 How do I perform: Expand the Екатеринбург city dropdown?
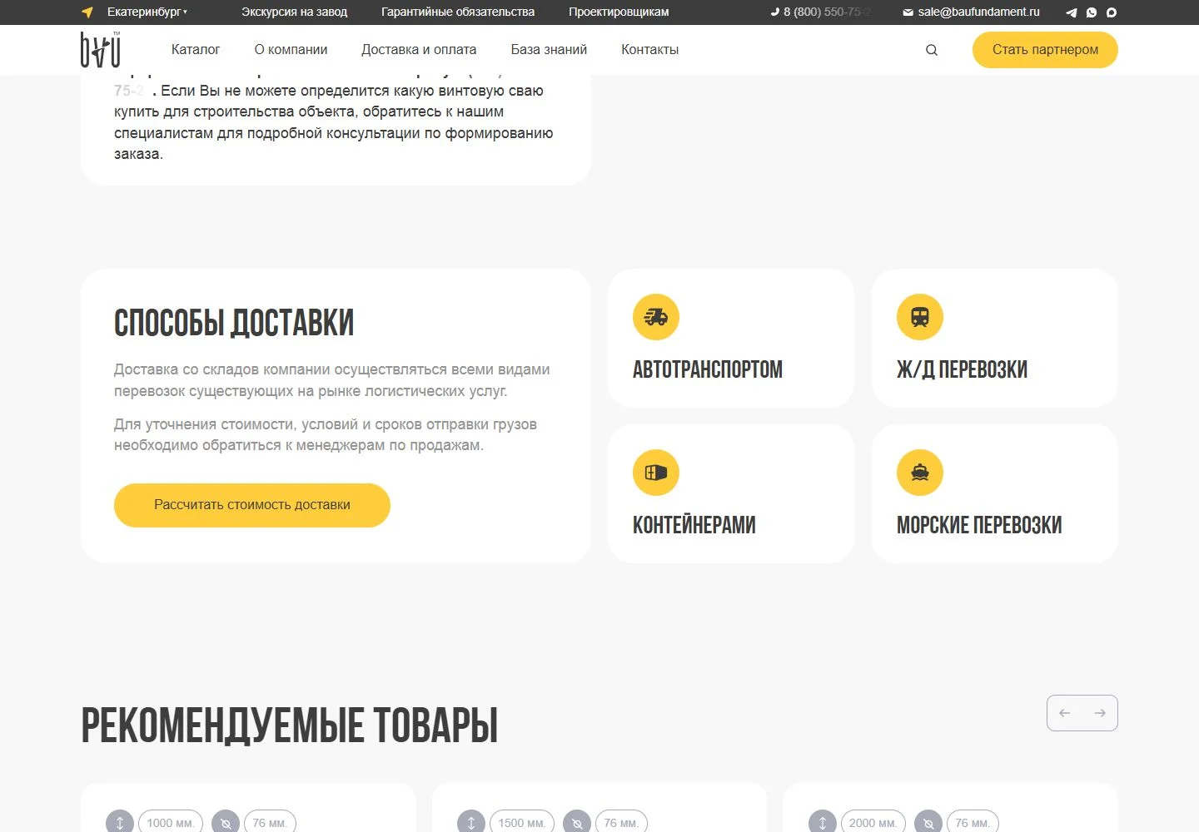pyautogui.click(x=147, y=12)
